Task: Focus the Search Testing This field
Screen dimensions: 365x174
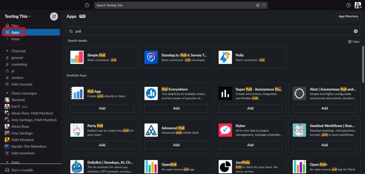Action: [x=181, y=5]
